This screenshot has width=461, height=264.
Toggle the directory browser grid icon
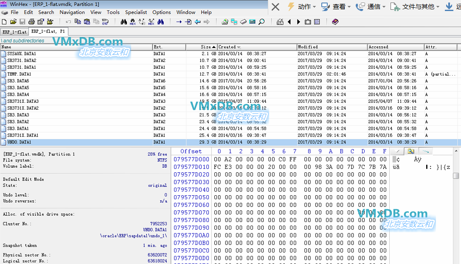coord(317,22)
